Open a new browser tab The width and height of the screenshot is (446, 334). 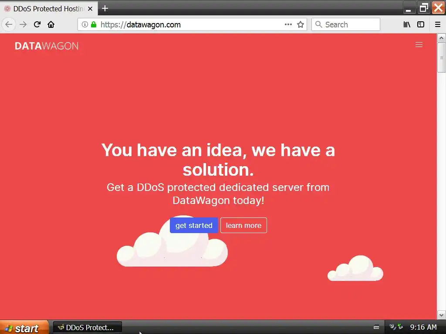coord(105,9)
